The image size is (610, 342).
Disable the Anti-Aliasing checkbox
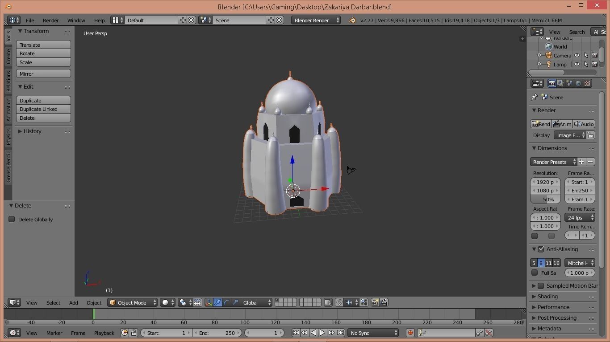(541, 249)
